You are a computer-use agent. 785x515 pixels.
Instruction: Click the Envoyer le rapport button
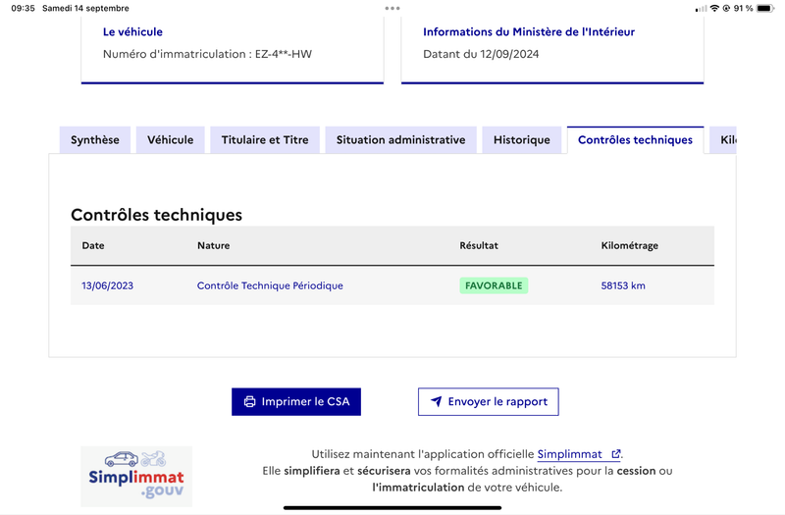(x=488, y=401)
